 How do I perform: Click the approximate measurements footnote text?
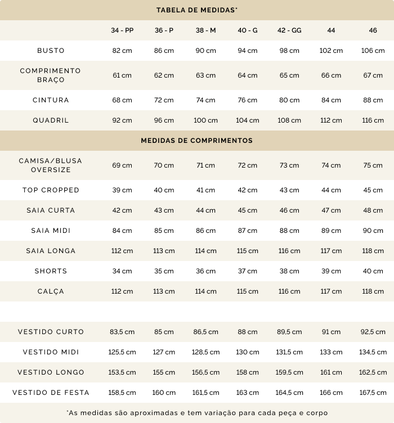coord(196,413)
